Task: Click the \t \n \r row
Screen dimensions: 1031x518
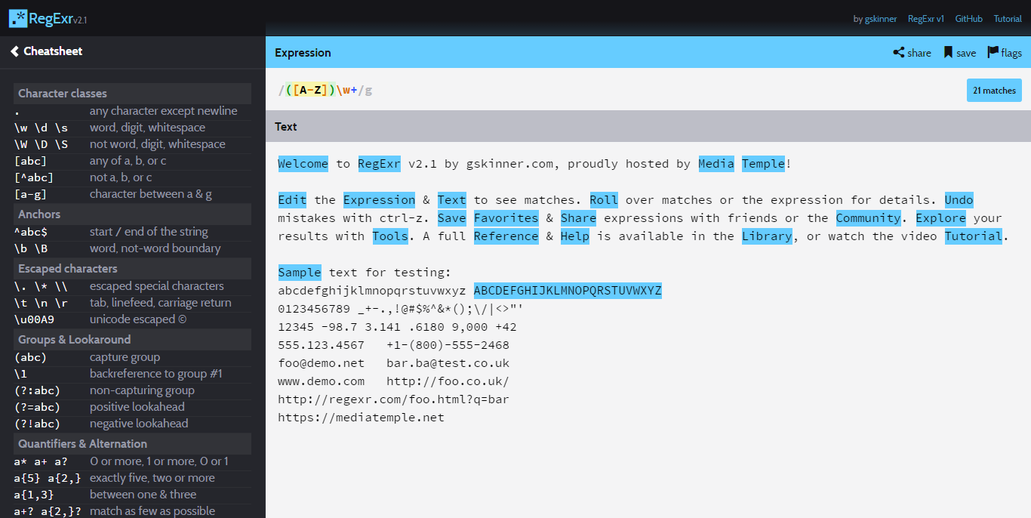Action: tap(132, 303)
